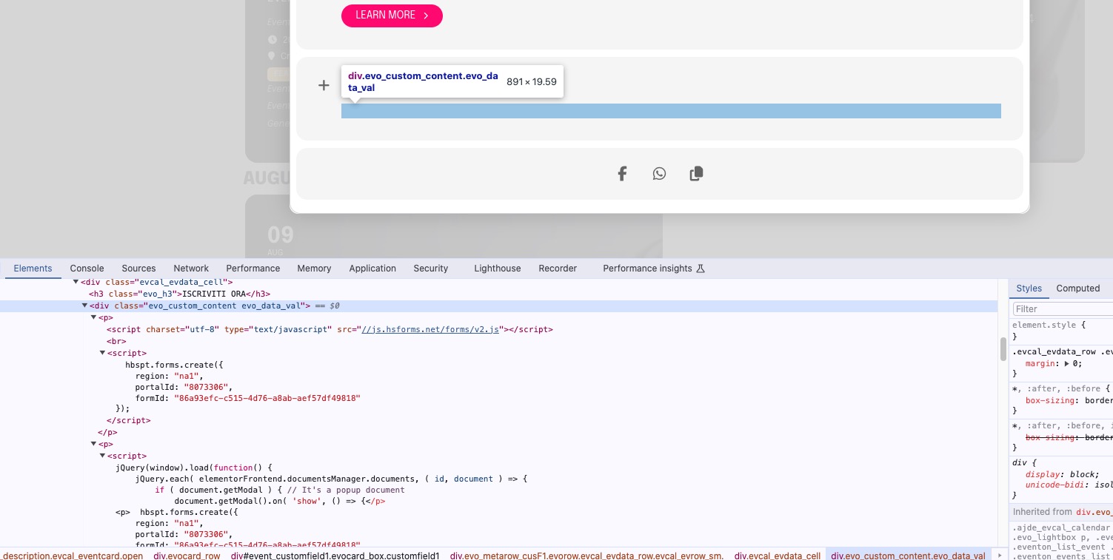1113x560 pixels.
Task: Open the Performance tab
Action: click(x=253, y=269)
